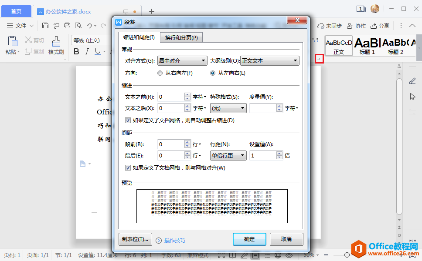Open the alignment dropdown (居中对齐)

182,61
